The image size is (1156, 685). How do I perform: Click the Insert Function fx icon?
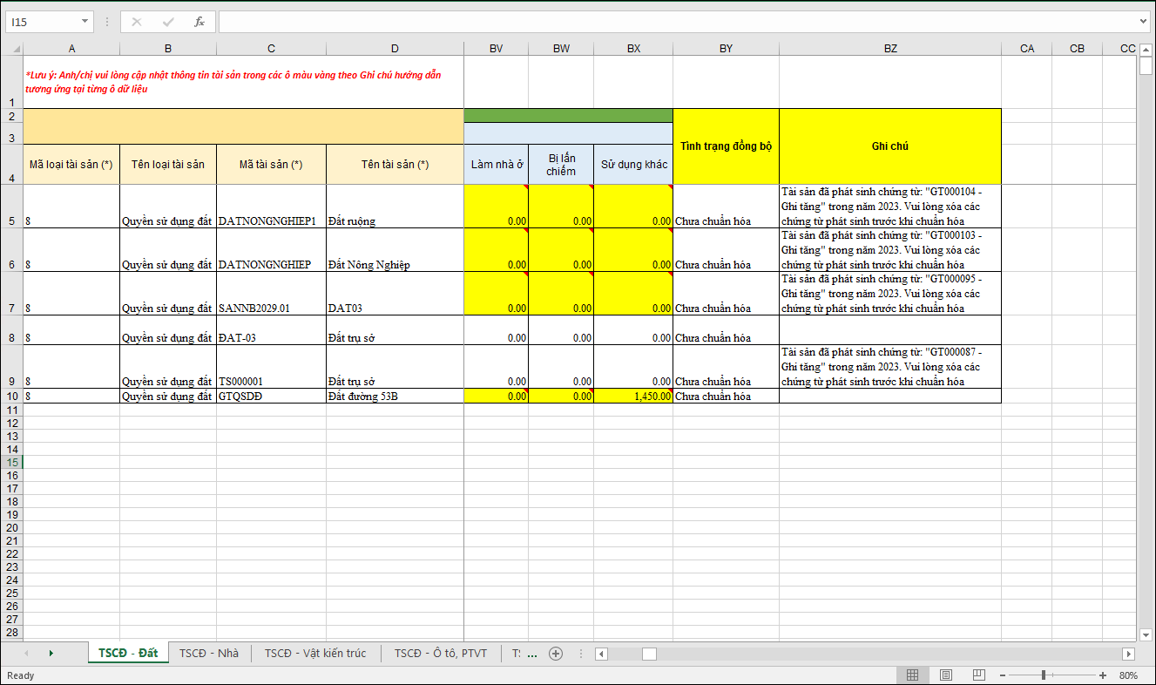[199, 22]
